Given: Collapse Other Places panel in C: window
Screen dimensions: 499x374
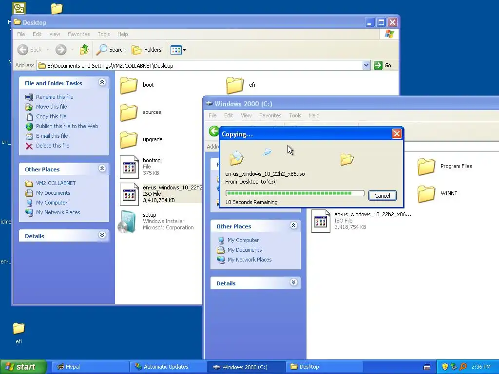Looking at the screenshot, I should click(x=293, y=225).
